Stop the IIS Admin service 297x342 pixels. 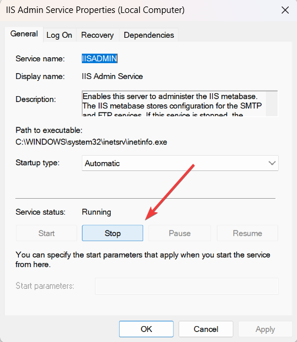[x=113, y=233]
